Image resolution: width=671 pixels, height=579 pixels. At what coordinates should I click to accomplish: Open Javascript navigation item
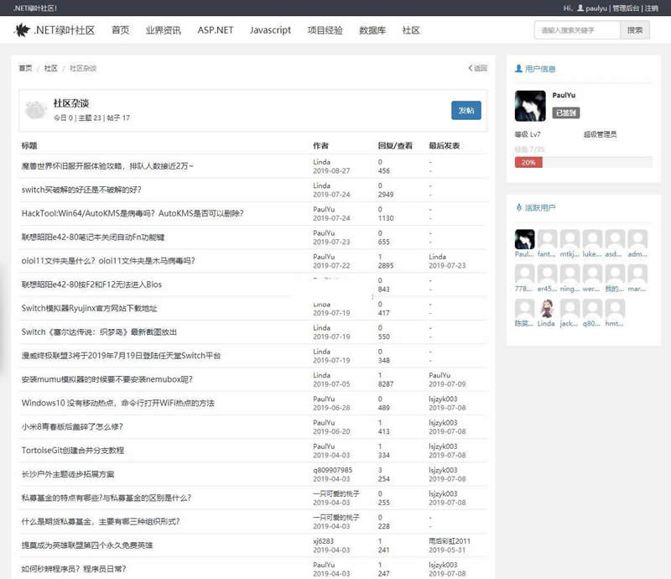[270, 30]
